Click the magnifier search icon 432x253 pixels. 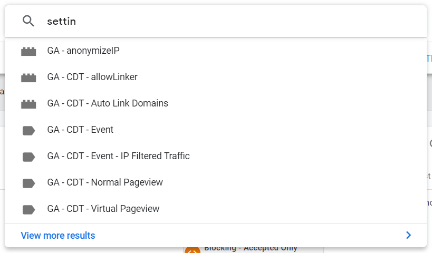(x=28, y=21)
